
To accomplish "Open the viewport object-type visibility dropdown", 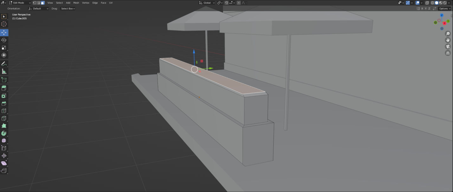I will 401,3.
